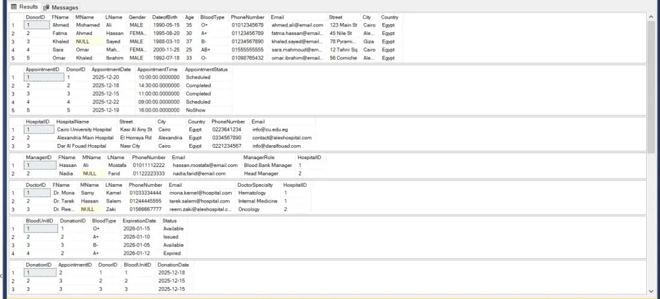660x299 pixels.
Task: Click the specialty cell 'Internal Medicine'
Action: (x=258, y=201)
